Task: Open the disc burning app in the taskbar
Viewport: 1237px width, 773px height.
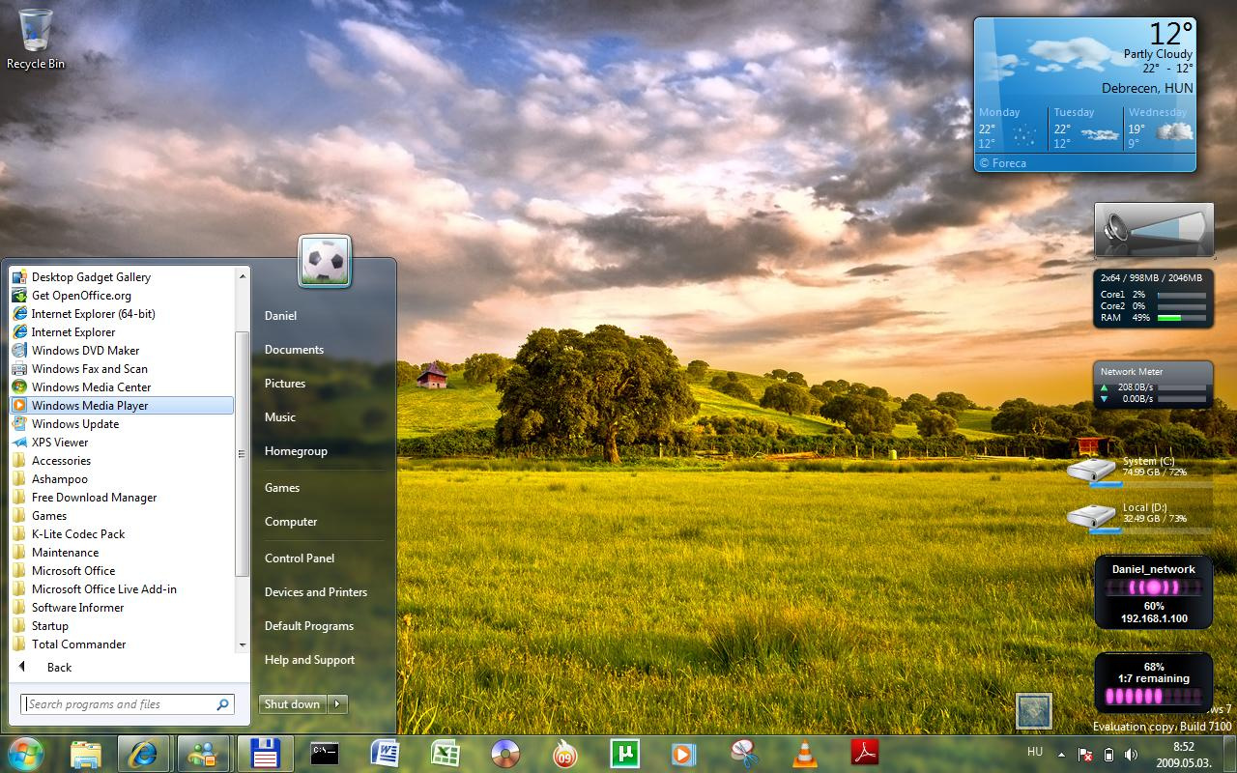Action: (x=504, y=754)
